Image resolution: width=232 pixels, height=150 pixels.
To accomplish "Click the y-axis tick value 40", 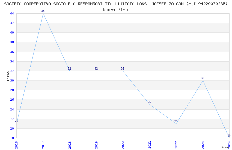I will point(12,32).
